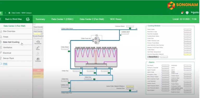The width and height of the screenshot is (200, 98).
Task: Collapse breadcrumb with the back chevron
Action: click(5, 13)
